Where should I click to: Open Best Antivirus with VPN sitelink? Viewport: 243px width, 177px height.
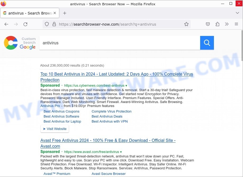pyautogui.click(x=110, y=122)
